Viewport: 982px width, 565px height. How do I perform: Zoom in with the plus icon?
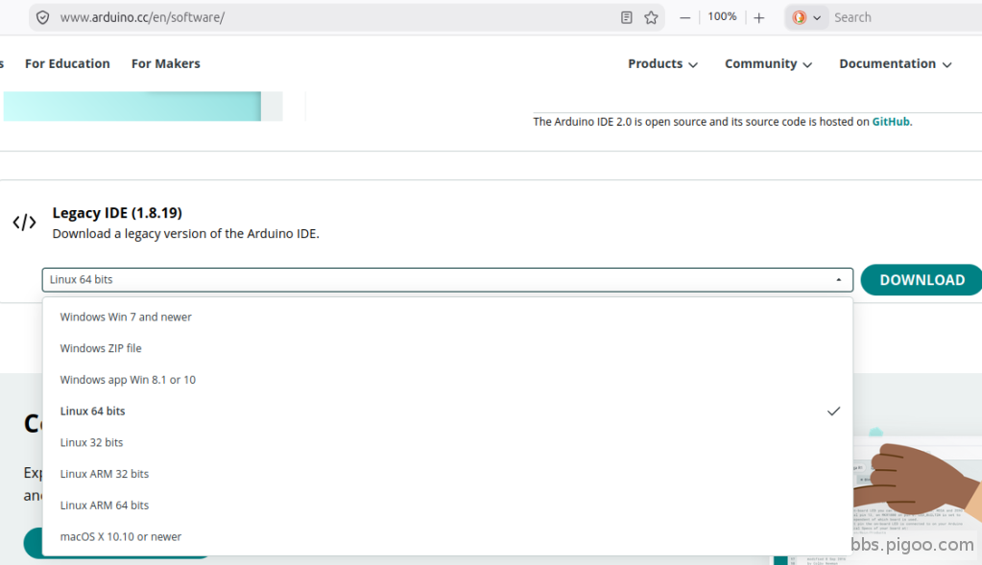759,17
